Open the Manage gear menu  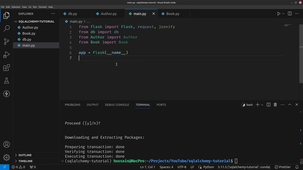[6, 157]
